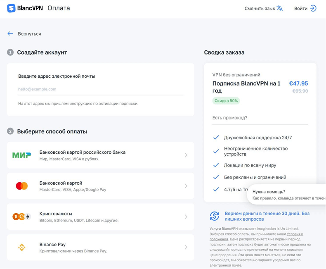The height and width of the screenshot is (269, 326).
Task: Click the Вернуться back link
Action: tap(29, 34)
